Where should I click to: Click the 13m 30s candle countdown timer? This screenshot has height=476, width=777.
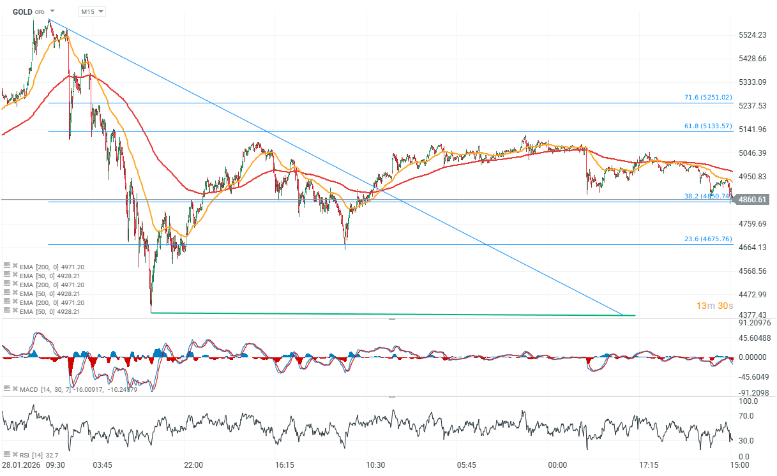[713, 306]
